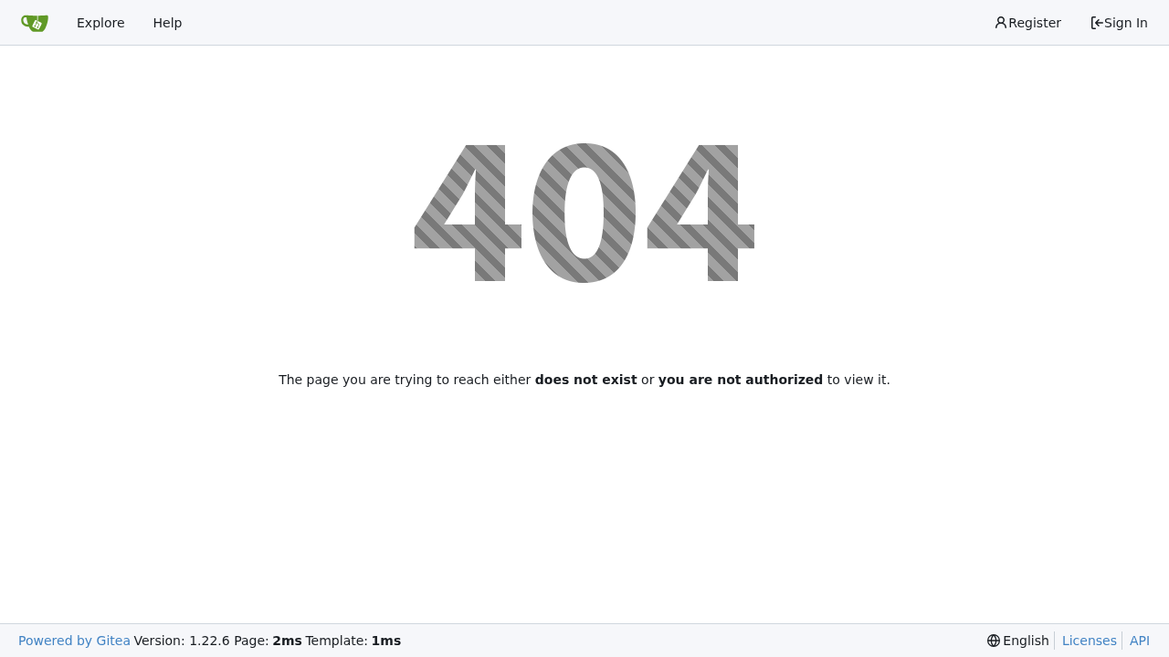Viewport: 1169px width, 657px height.
Task: Click the Template 1ms timing text
Action: tap(353, 641)
